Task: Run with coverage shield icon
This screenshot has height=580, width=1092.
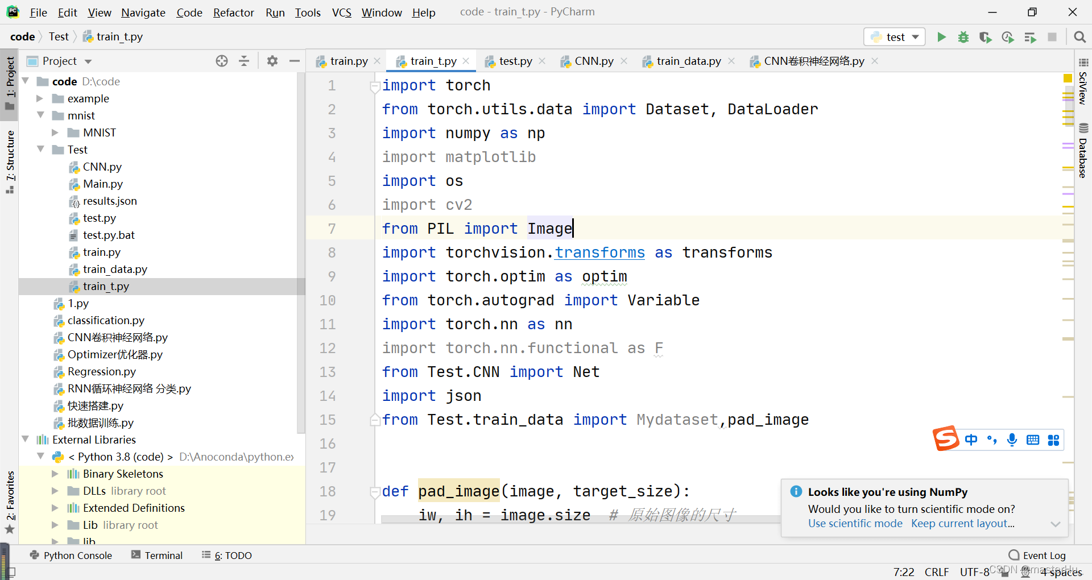Action: tap(986, 37)
